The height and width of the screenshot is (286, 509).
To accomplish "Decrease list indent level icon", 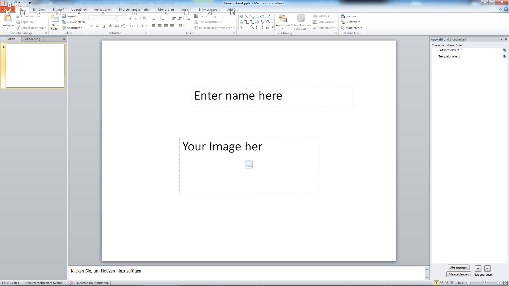I will click(x=174, y=18).
